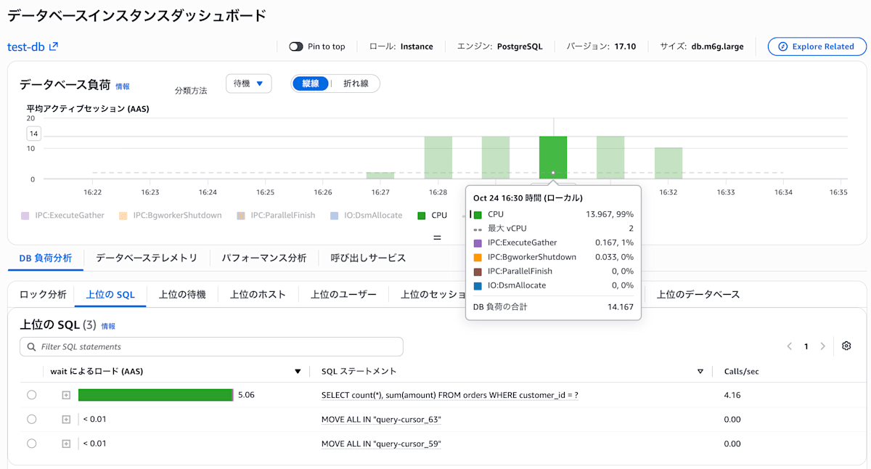871x469 pixels.
Task: Open test-db external link icon
Action: point(54,46)
